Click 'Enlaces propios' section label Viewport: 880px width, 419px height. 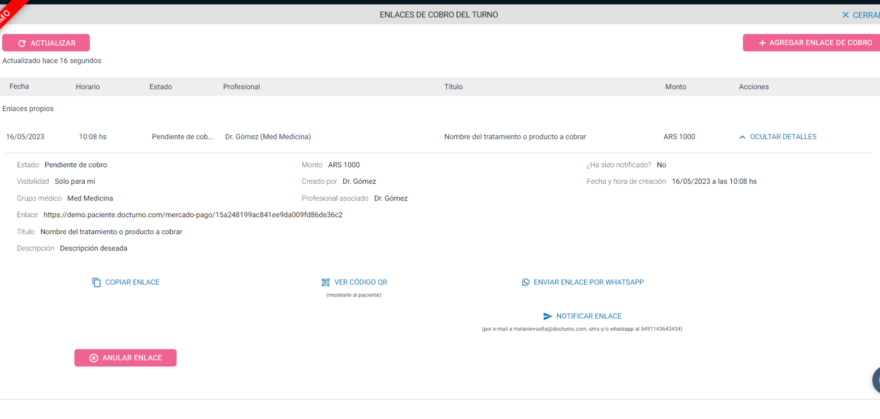(28, 109)
